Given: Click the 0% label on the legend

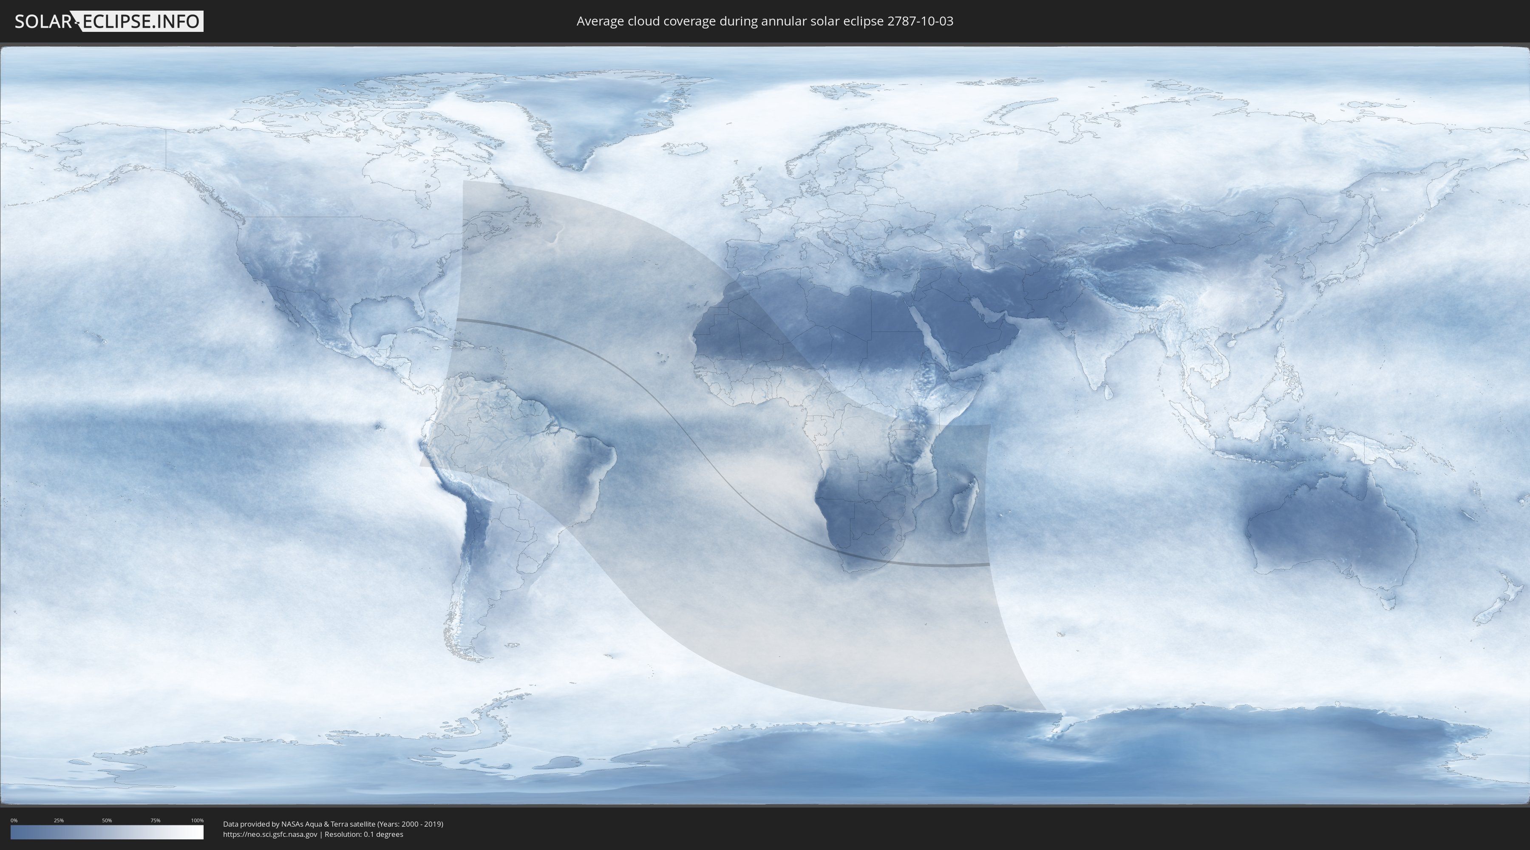Looking at the screenshot, I should pos(14,820).
